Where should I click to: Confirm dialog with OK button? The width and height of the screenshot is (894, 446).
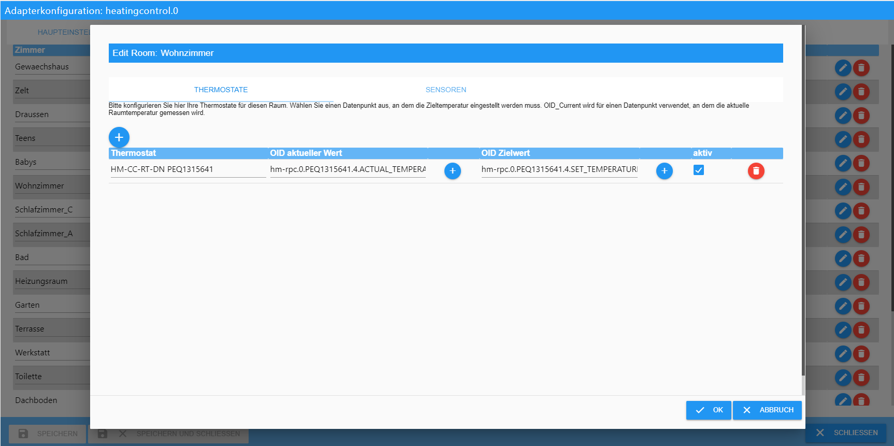pos(709,410)
